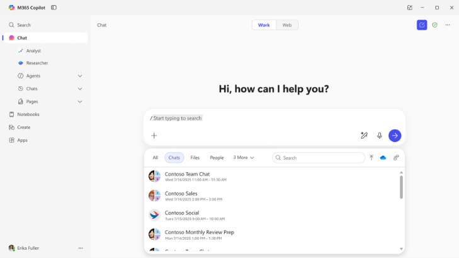Viewport: 459px width, 258px height.
Task: Select Contoso Team Chat 11:00 AM
Action: pyautogui.click(x=272, y=177)
